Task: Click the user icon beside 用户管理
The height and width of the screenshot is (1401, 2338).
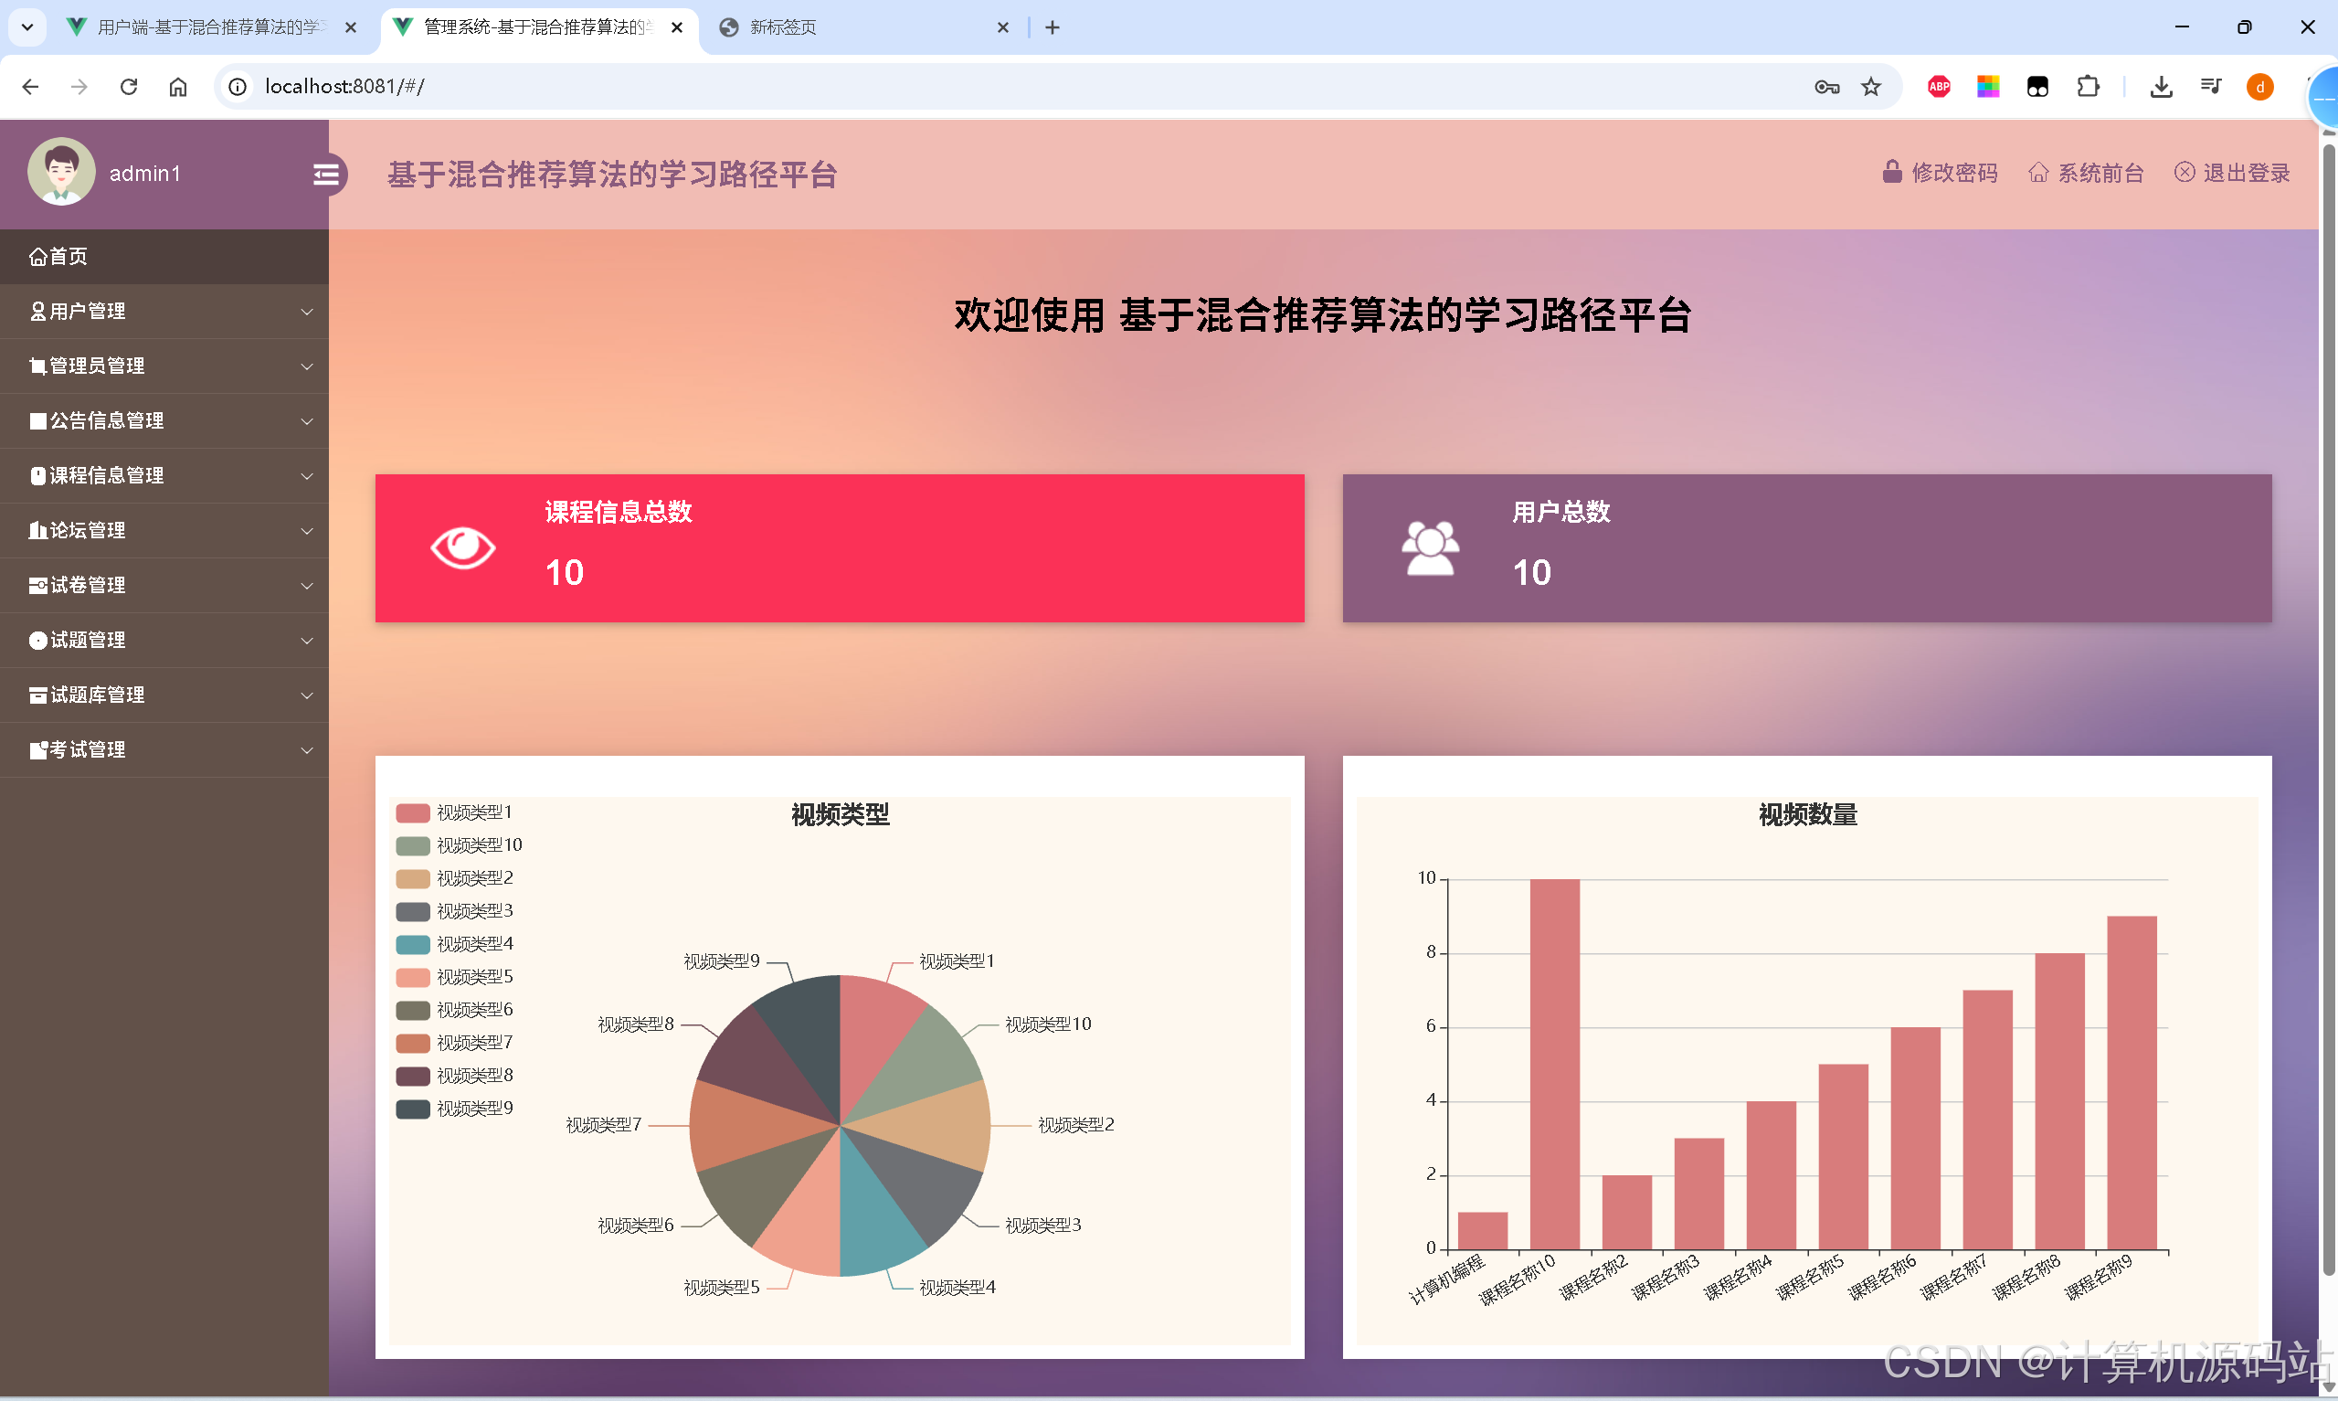Action: click(37, 311)
